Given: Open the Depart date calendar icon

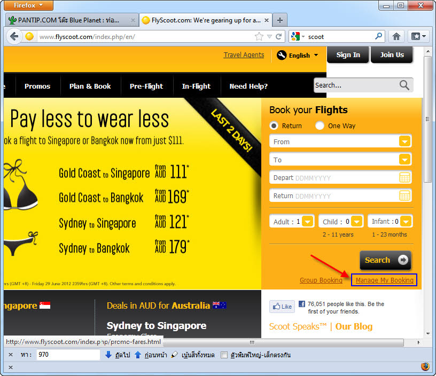Looking at the screenshot, I should [404, 177].
